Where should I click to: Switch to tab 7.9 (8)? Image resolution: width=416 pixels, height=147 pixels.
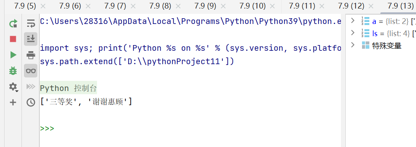click(x=160, y=6)
